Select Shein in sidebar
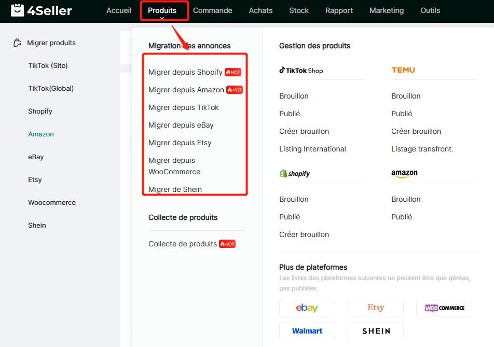Image resolution: width=494 pixels, height=347 pixels. tap(37, 226)
